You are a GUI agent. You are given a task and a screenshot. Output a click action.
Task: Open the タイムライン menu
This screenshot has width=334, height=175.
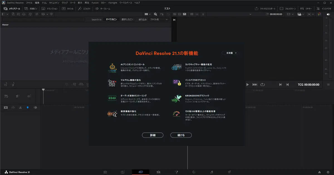tap(54, 2)
